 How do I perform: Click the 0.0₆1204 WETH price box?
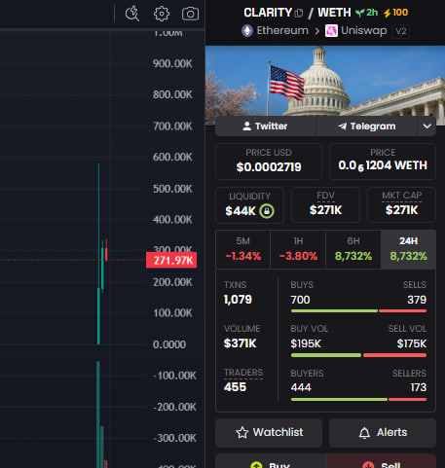click(383, 162)
